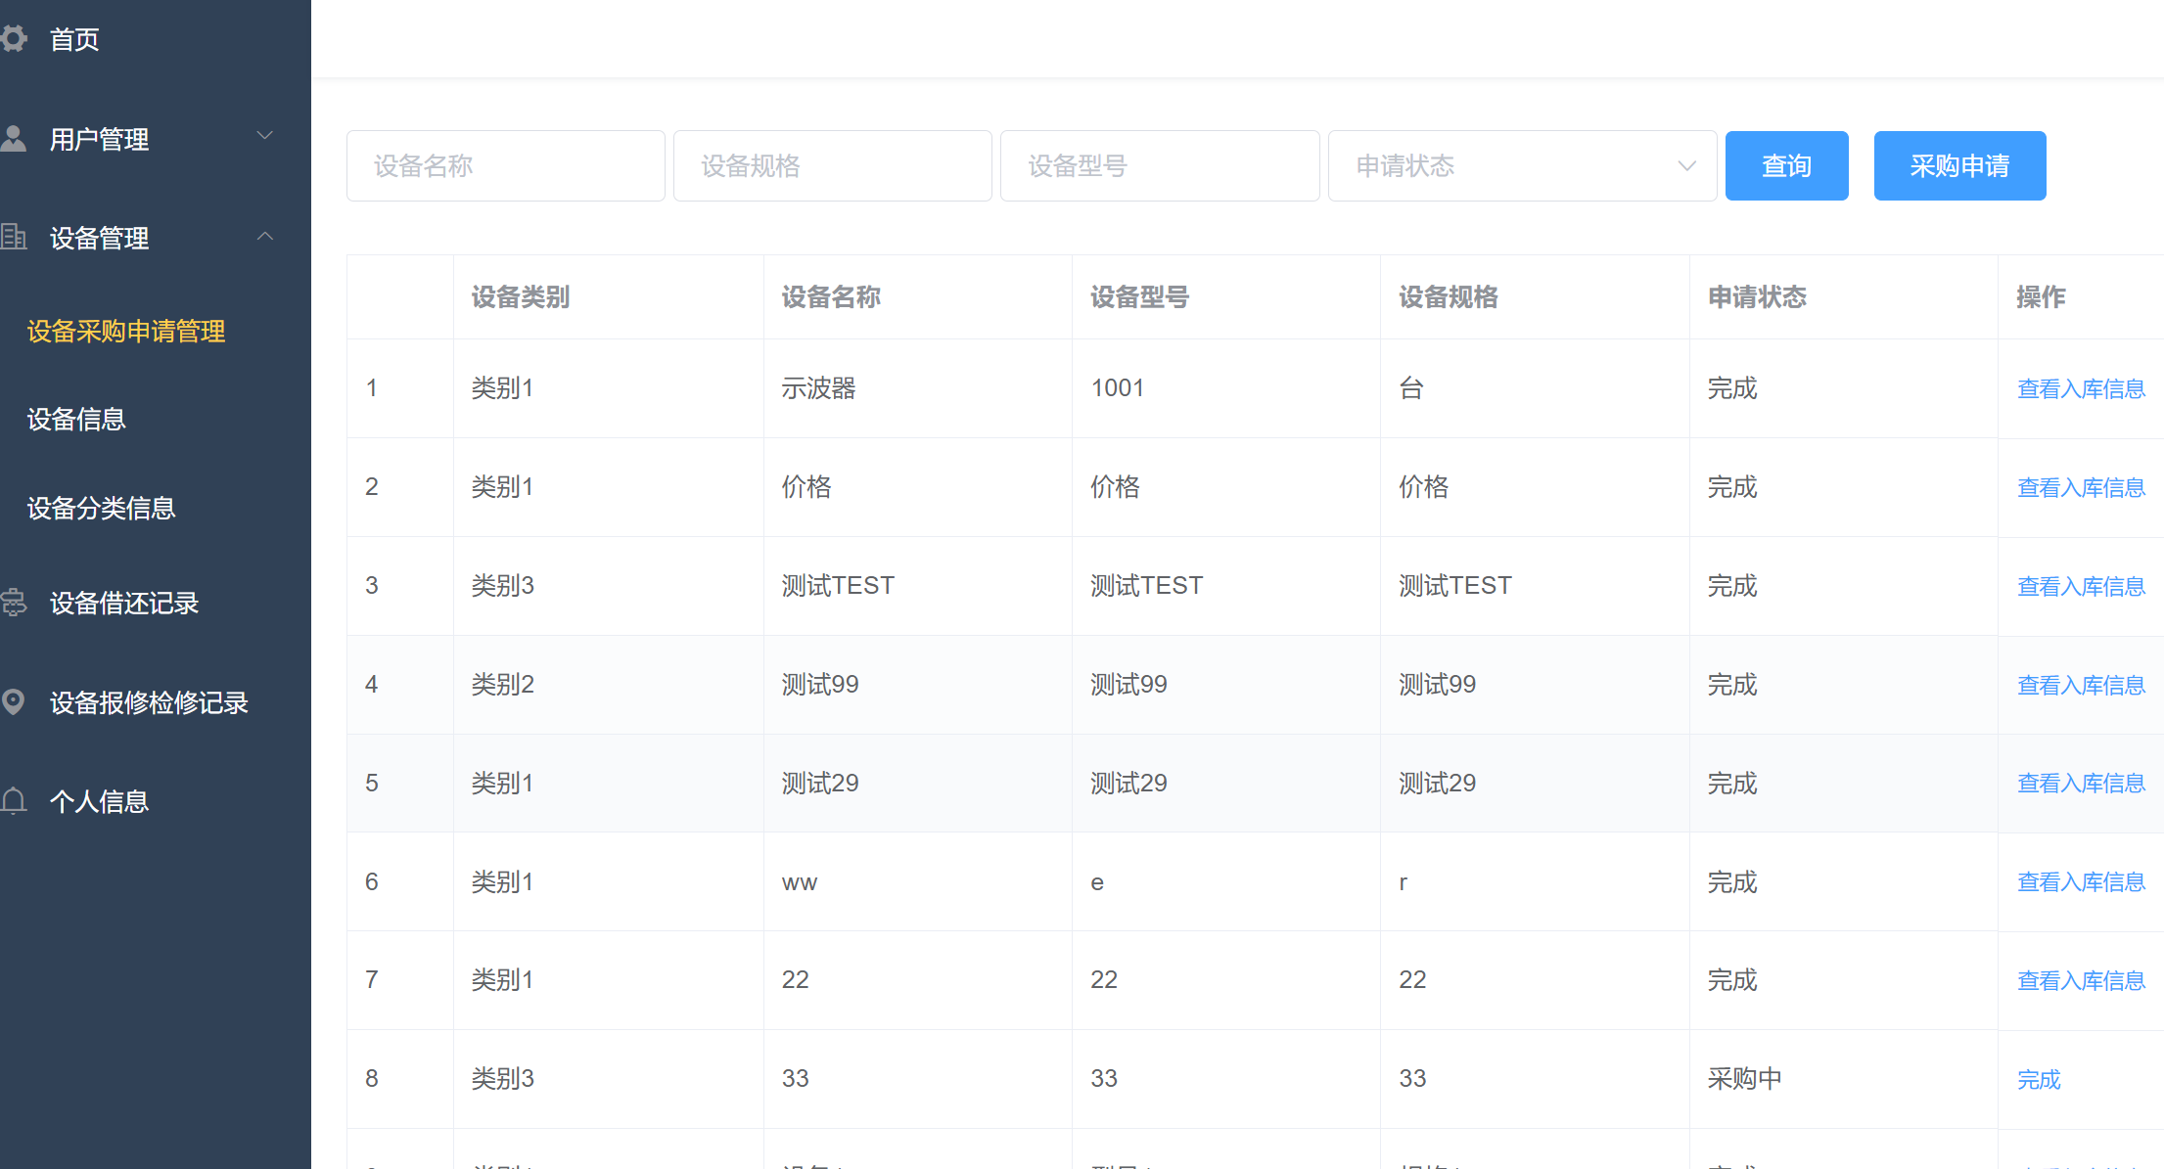The height and width of the screenshot is (1169, 2164).
Task: Click the icon beside 设备借还记录
Action: click(x=15, y=604)
